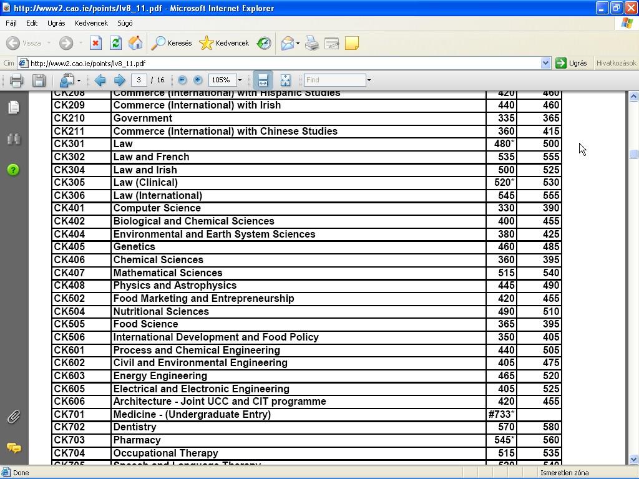Click the Windows flag logo icon
This screenshot has height=479, width=639.
pos(627,23)
